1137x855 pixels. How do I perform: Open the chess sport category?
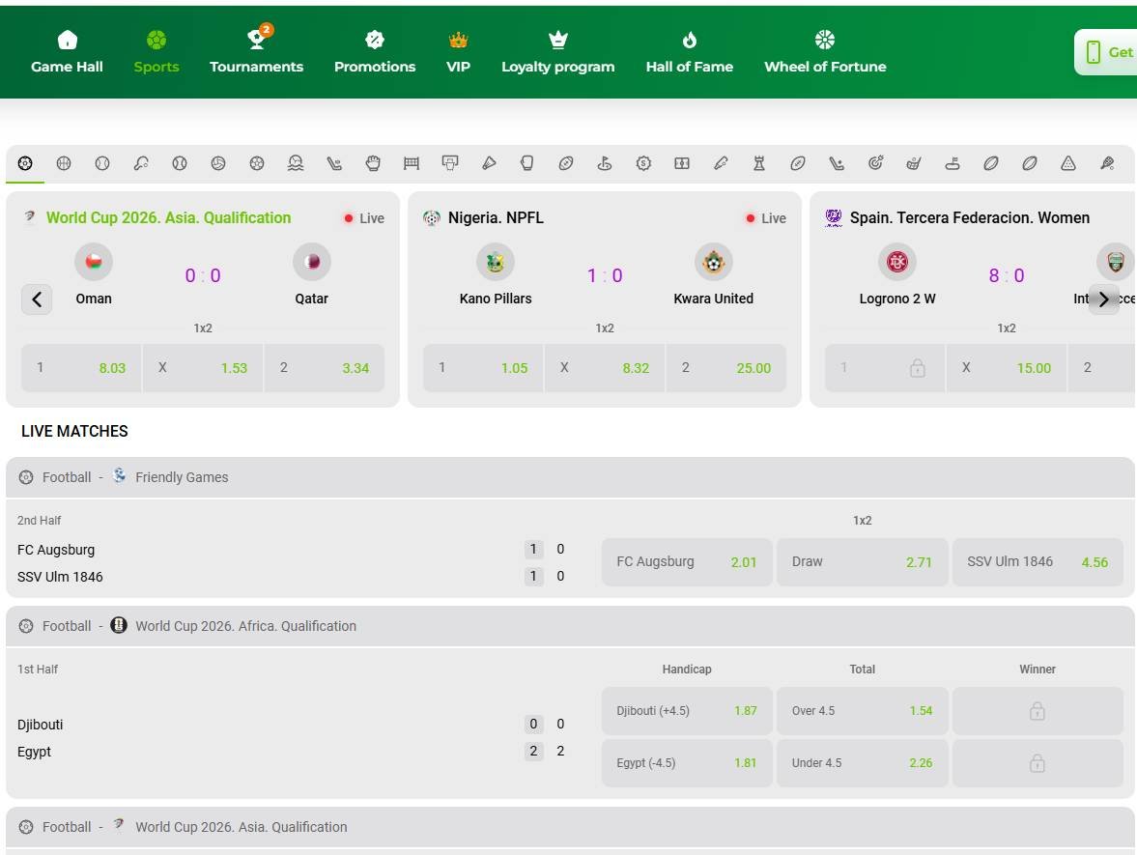(x=759, y=163)
